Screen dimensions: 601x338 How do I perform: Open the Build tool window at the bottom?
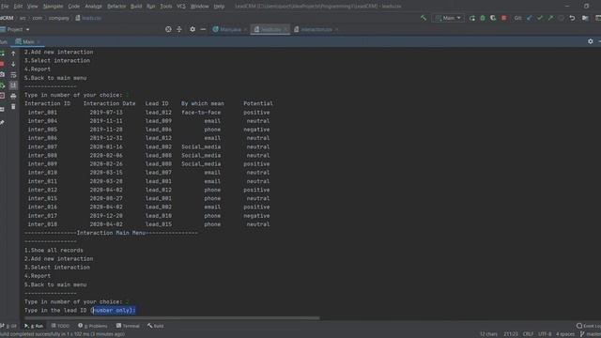click(x=156, y=326)
